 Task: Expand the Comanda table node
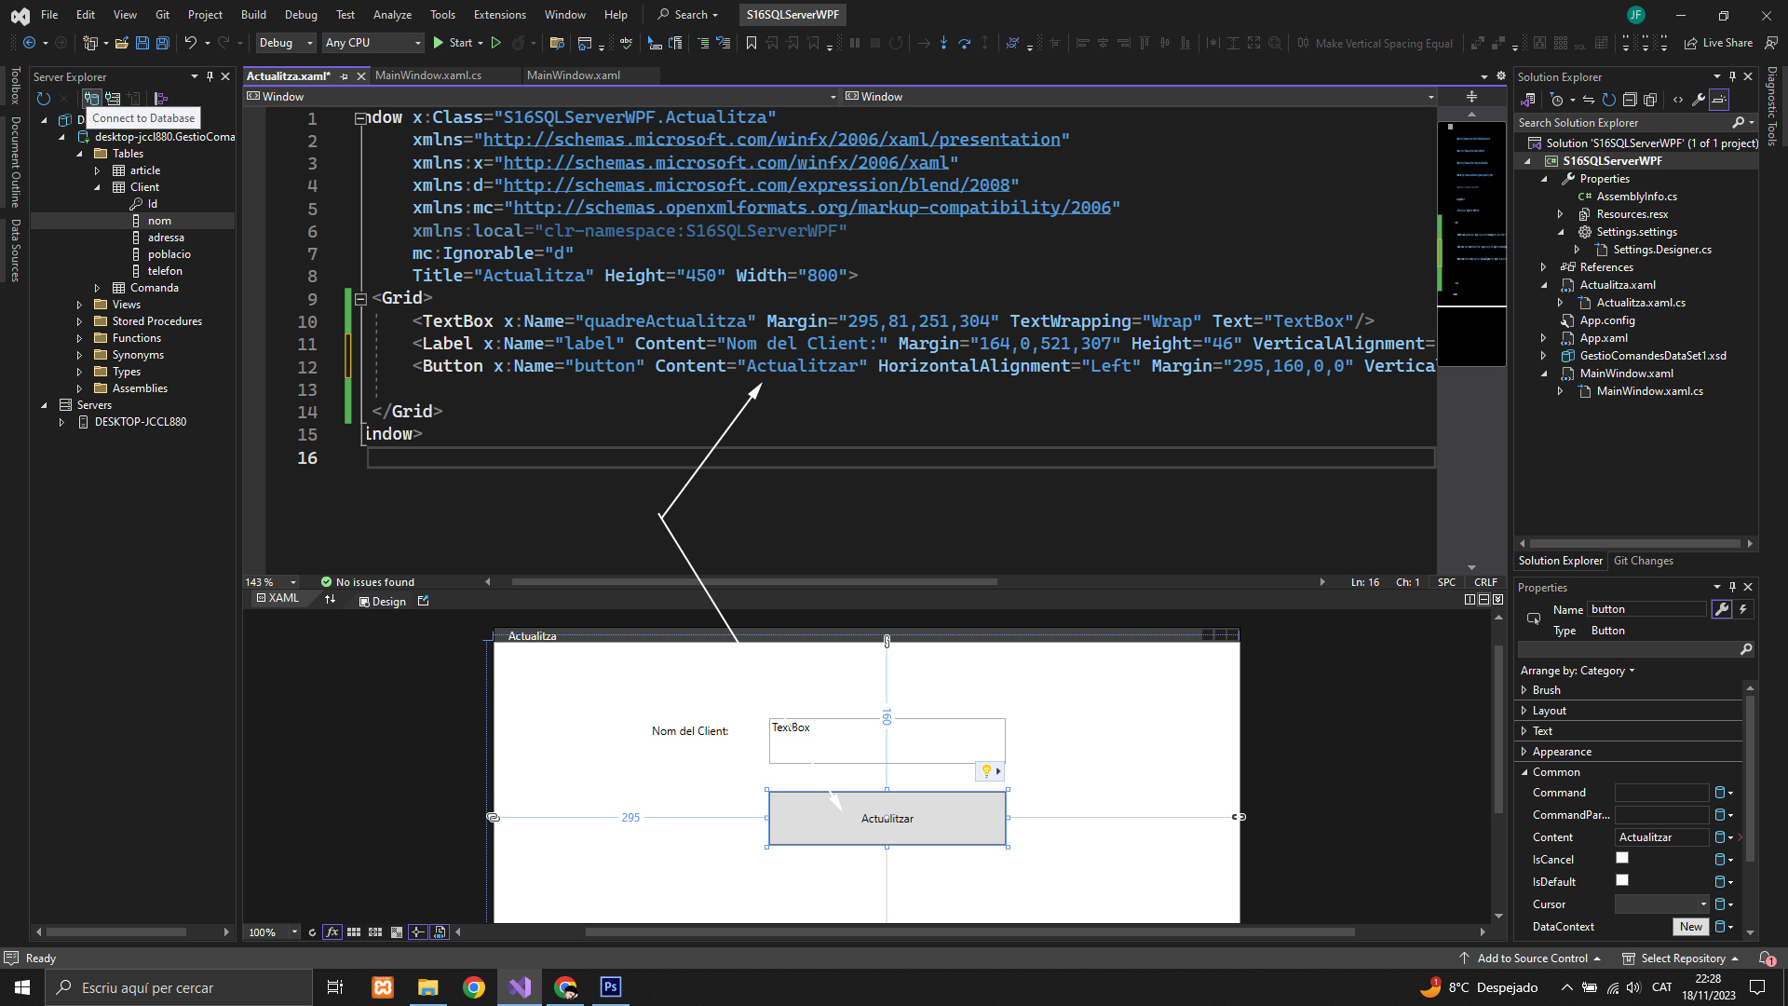pyautogui.click(x=97, y=288)
